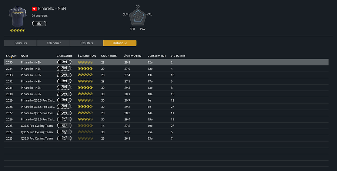Click the CNT PRO badge in the 2025 row
The image size is (337, 171).
[64, 126]
